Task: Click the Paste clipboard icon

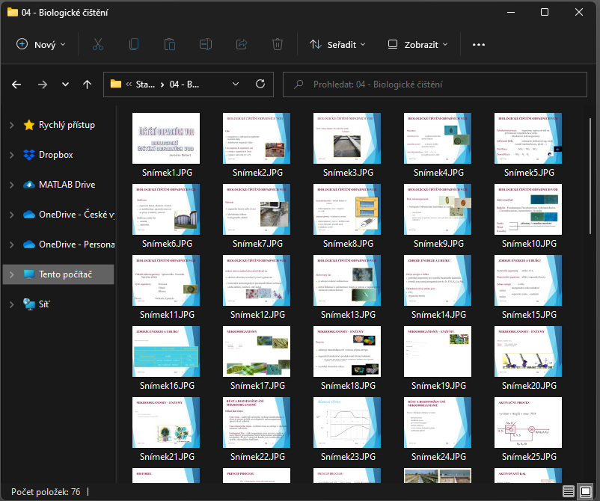Action: point(170,44)
